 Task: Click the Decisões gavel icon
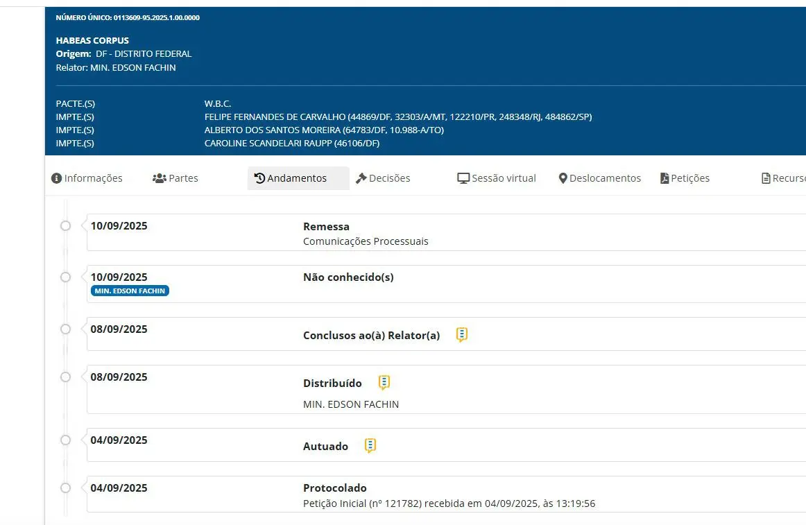361,178
